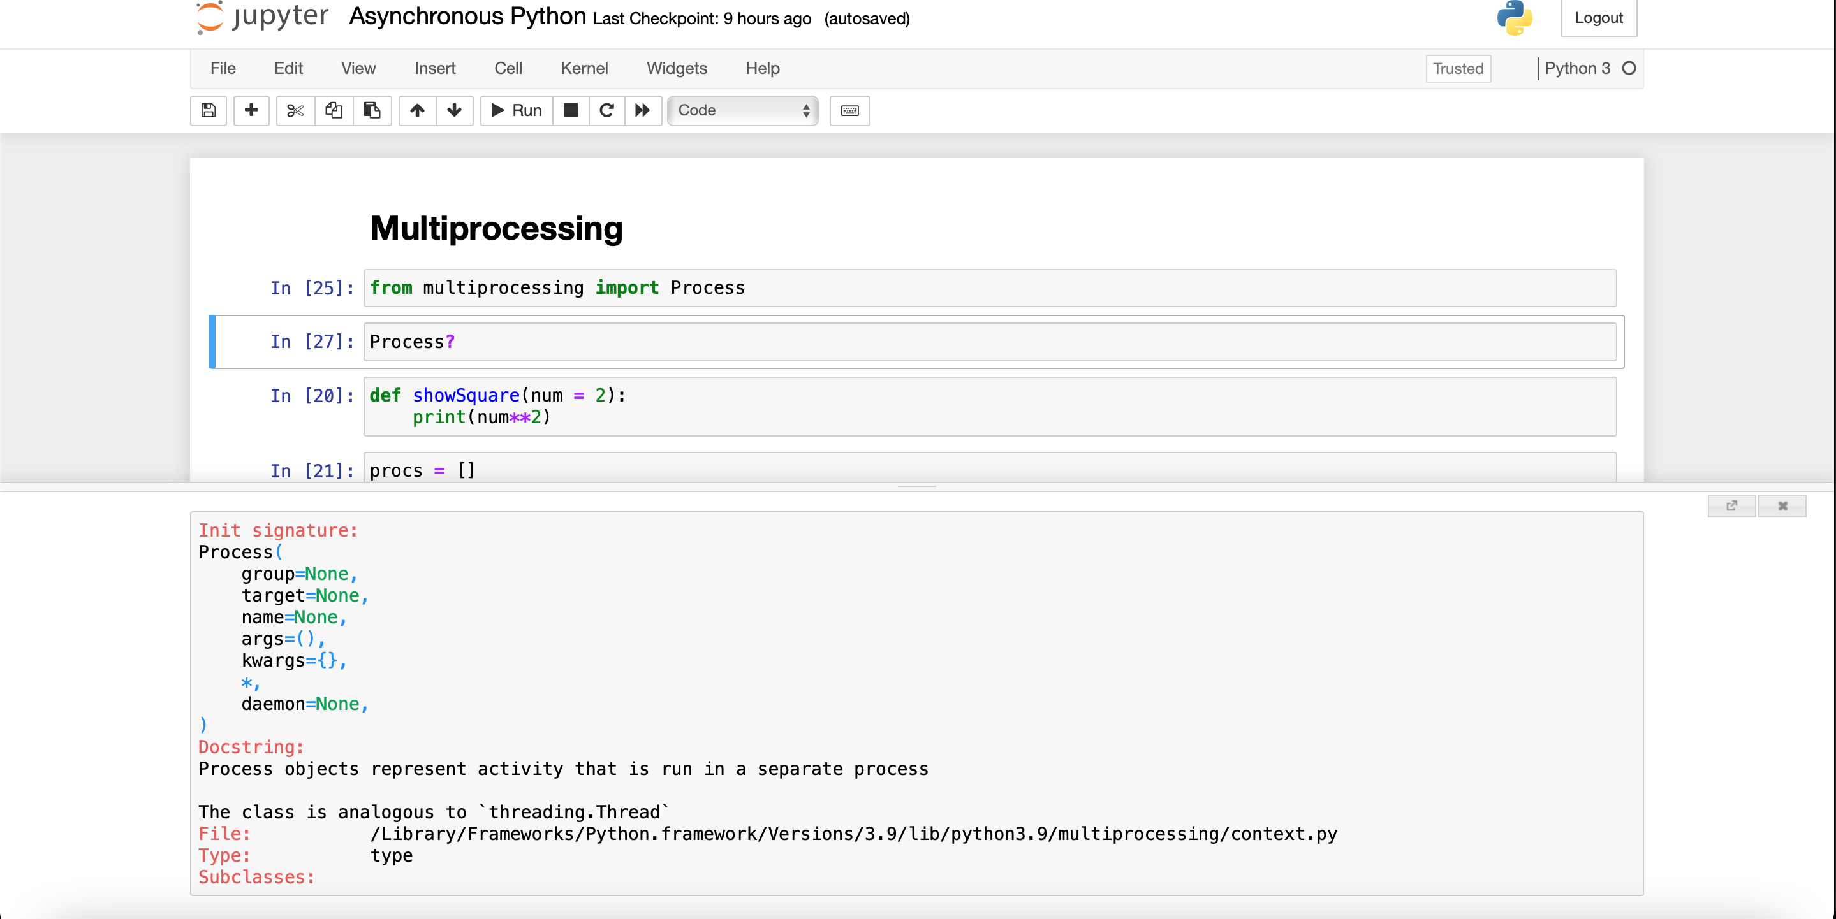Click the context.py file path
The image size is (1836, 919).
click(853, 834)
